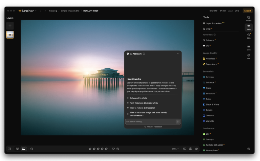Open the Supersharp tool

211,64
